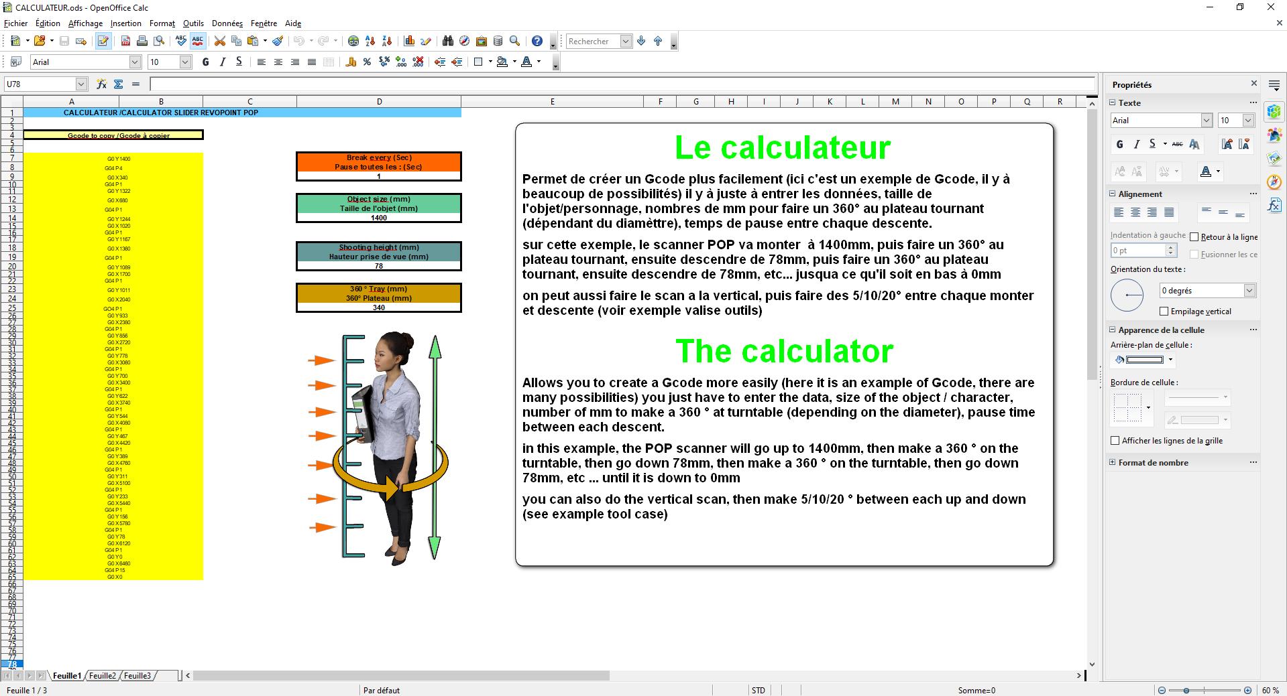
Task: Click the text orientation dial
Action: click(x=1127, y=295)
